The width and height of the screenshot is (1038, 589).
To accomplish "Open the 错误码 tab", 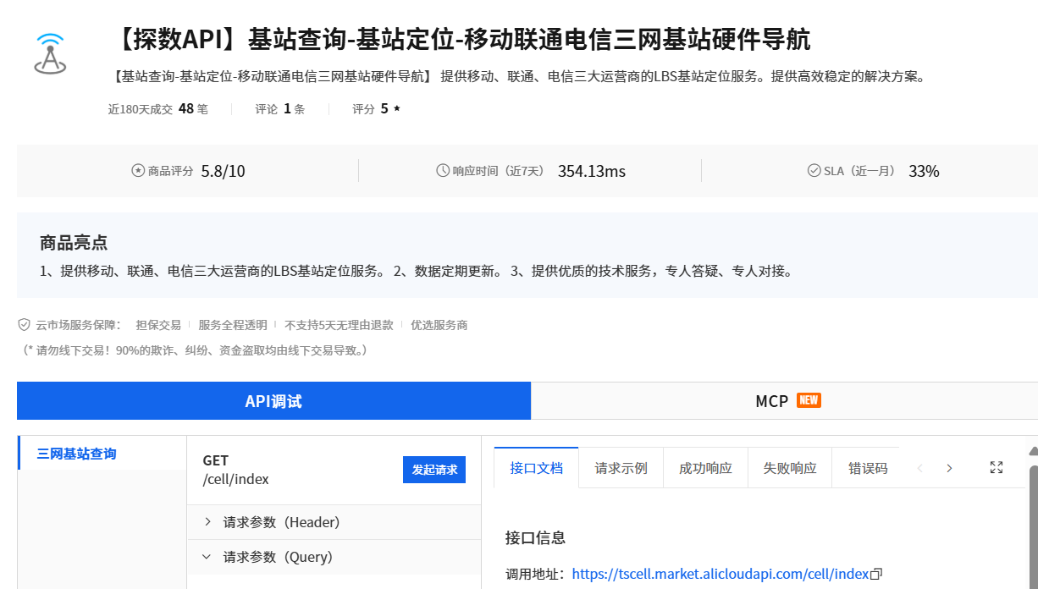I will (x=867, y=467).
